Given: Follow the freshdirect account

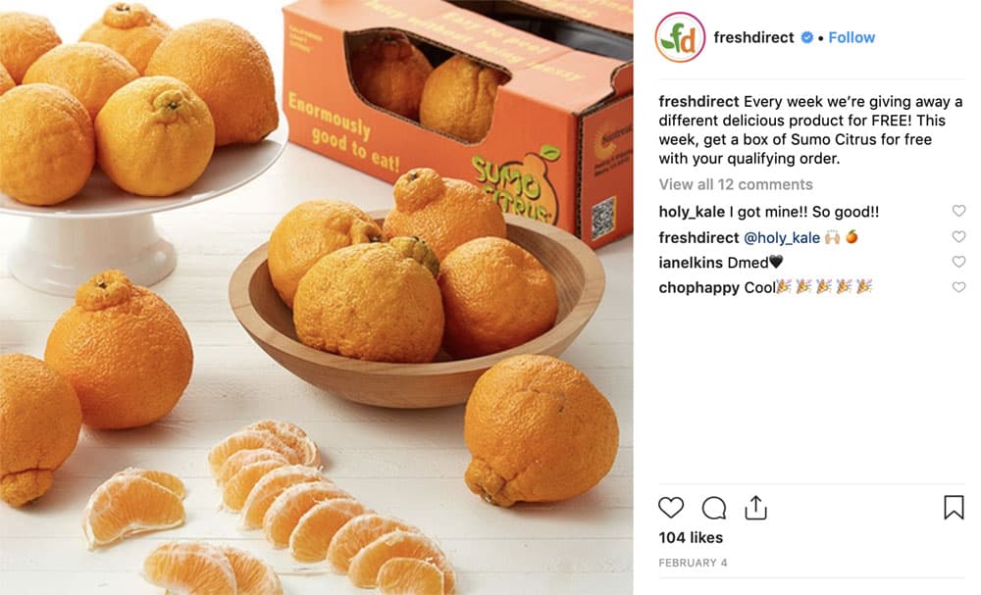Looking at the screenshot, I should pos(852,37).
